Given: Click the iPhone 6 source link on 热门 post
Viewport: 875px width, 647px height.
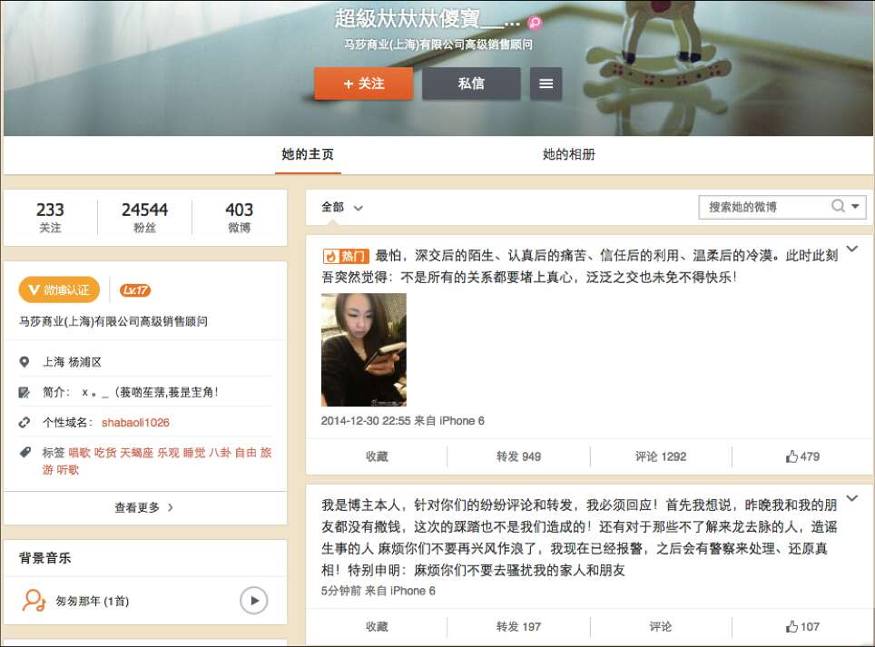Looking at the screenshot, I should click(x=461, y=421).
